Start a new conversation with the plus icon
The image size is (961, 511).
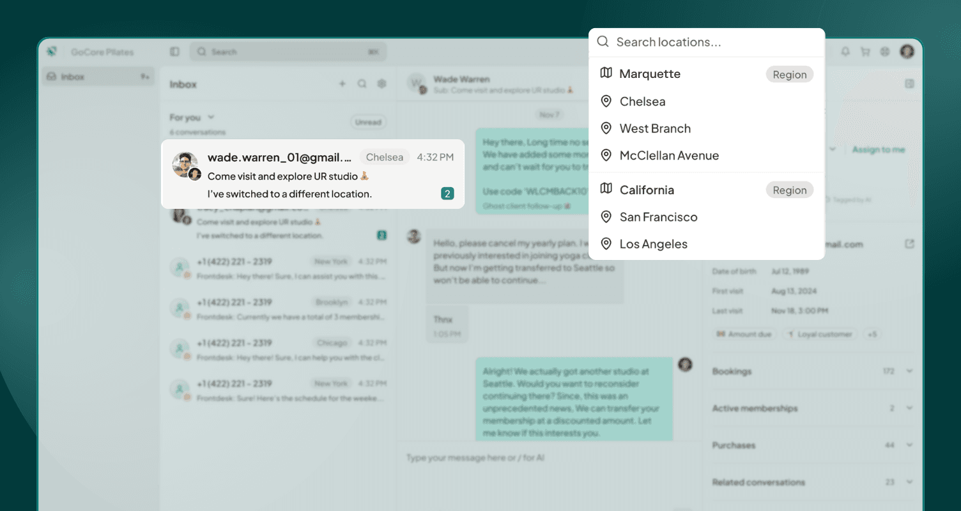(x=342, y=84)
